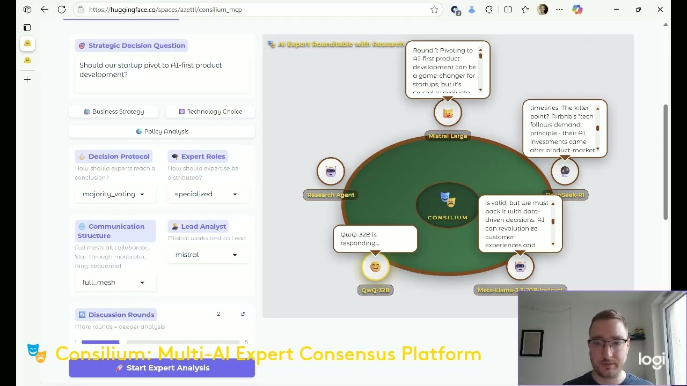The width and height of the screenshot is (687, 386).
Task: Click the QwQ-32B expert avatar
Action: pos(375,267)
